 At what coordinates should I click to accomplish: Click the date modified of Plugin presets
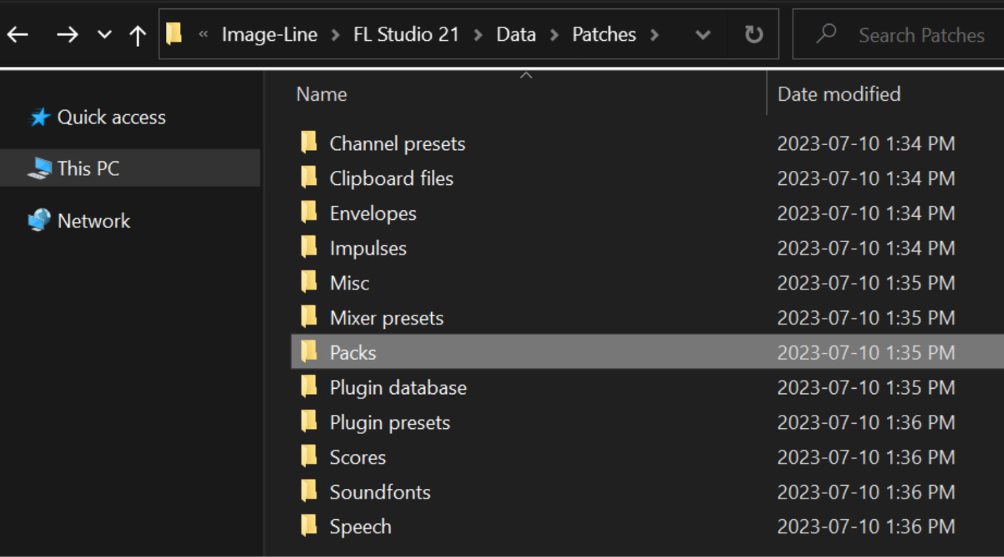(866, 423)
